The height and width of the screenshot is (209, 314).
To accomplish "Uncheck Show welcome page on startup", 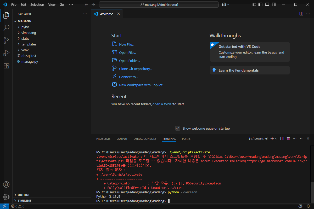I will point(178,128).
